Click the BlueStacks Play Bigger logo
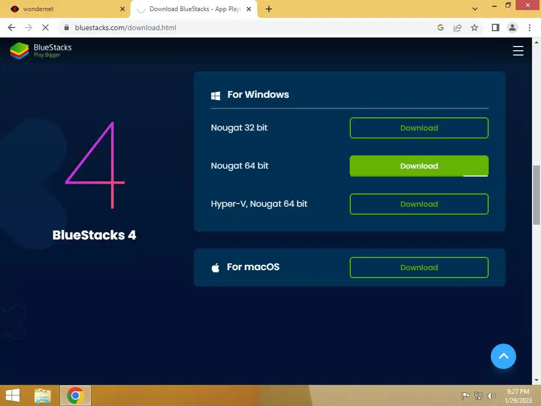The image size is (541, 406). (41, 50)
